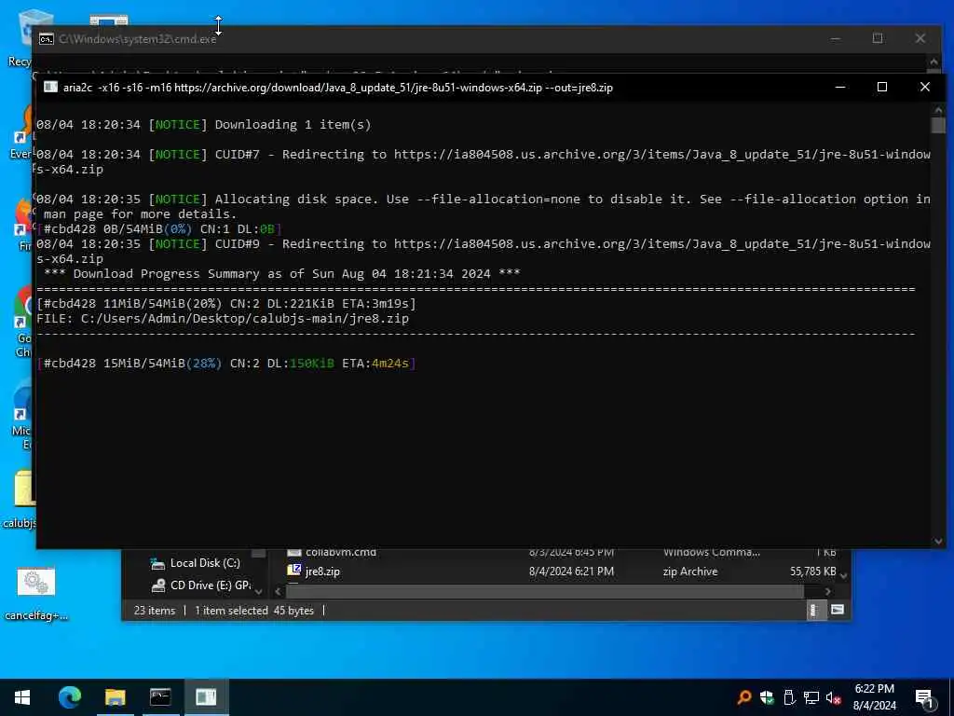Click the muted volume tray icon
This screenshot has width=954, height=716.
pos(834,698)
